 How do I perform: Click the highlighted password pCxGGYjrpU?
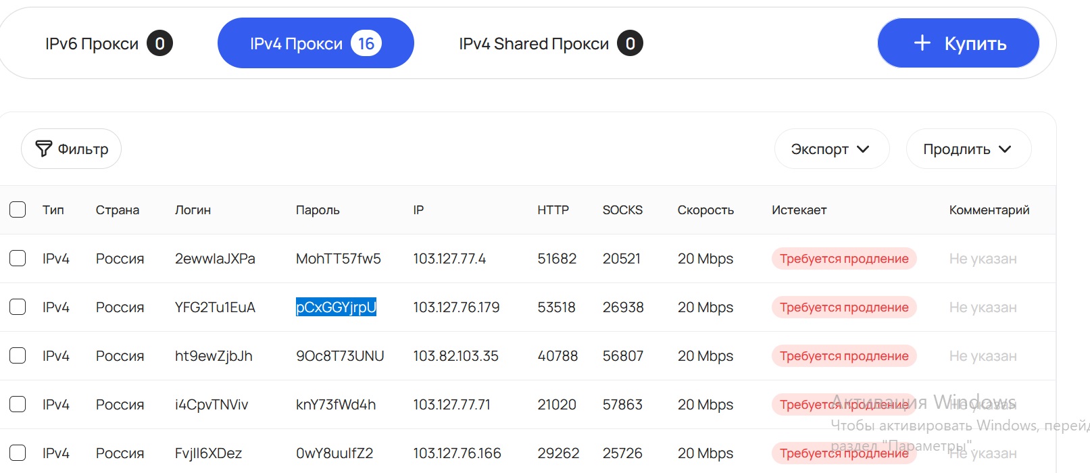pos(336,307)
